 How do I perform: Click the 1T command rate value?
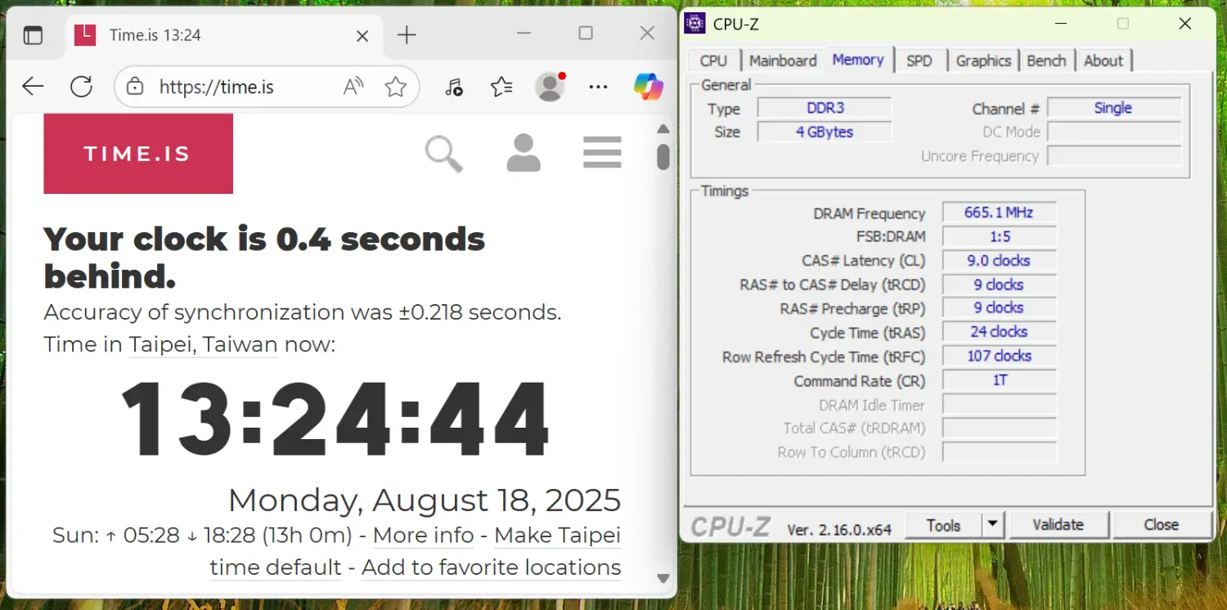point(999,380)
